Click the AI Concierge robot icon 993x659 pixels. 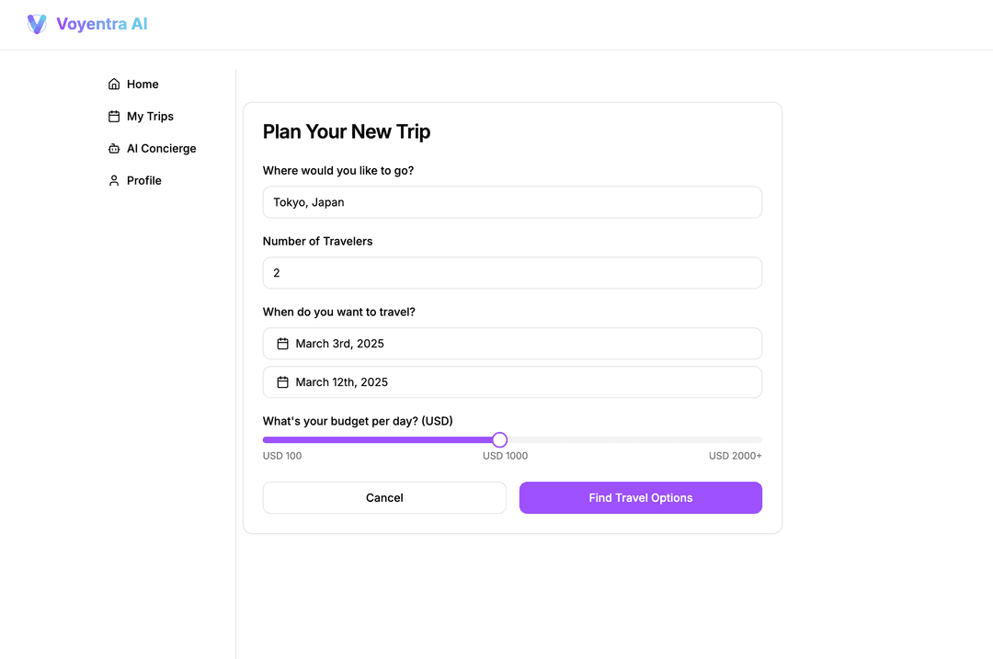tap(114, 149)
